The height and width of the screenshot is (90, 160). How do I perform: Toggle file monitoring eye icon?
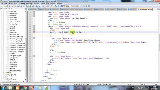pyautogui.click(x=75, y=6)
